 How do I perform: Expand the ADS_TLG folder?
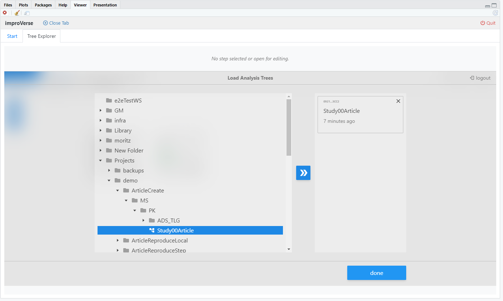pyautogui.click(x=143, y=221)
